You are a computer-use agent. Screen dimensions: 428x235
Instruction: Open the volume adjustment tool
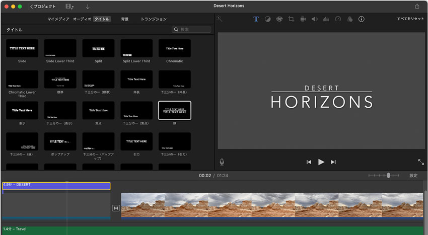point(314,19)
